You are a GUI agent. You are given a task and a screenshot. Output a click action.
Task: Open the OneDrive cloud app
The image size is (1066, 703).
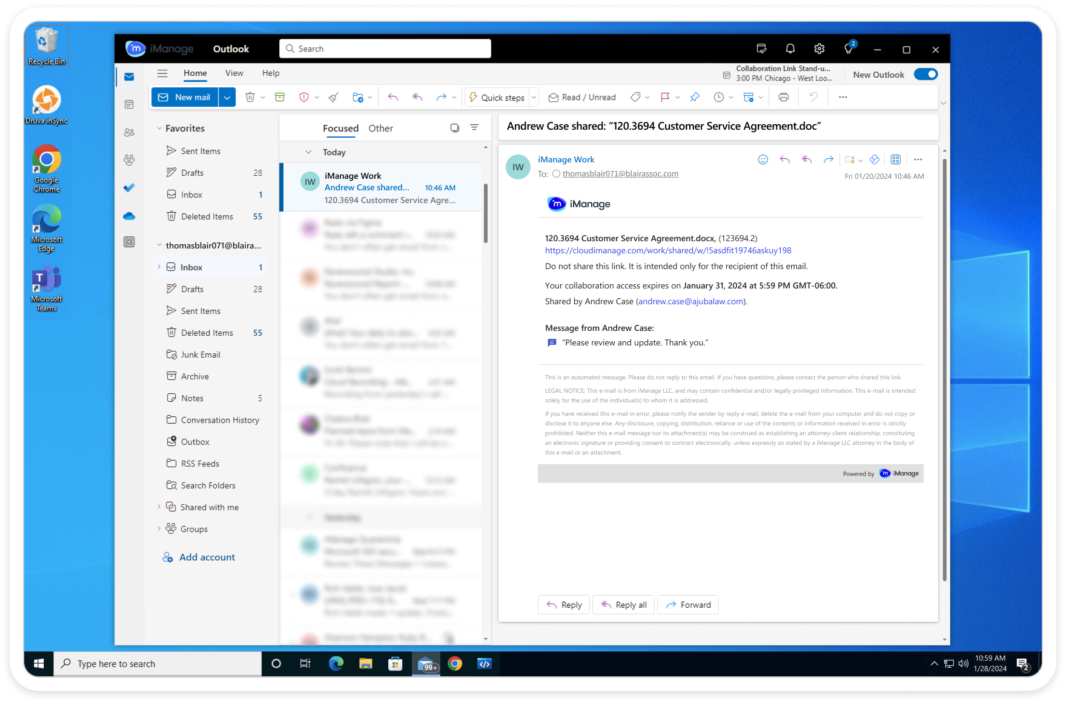tap(129, 216)
